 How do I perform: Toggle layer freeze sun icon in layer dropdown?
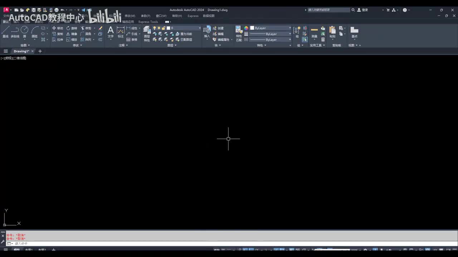pyautogui.click(x=159, y=28)
